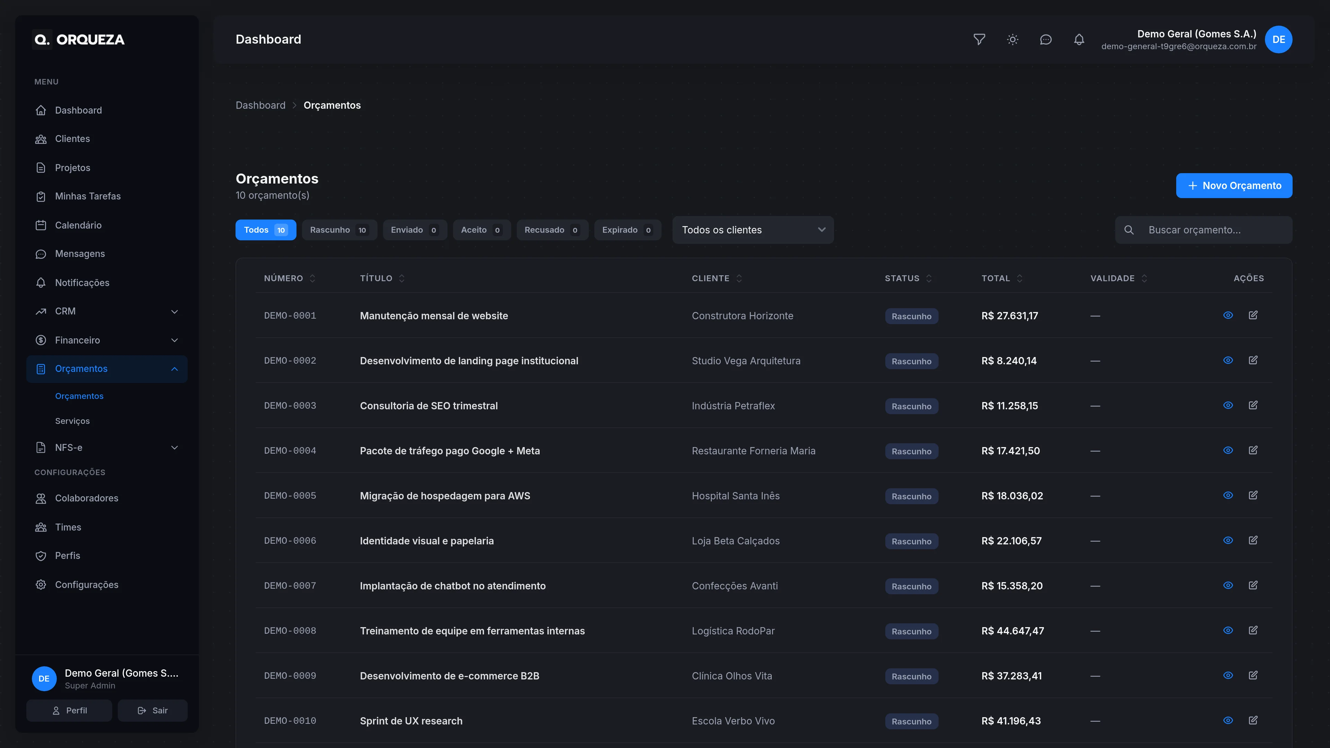Select the Expirado filter tab
Viewport: 1330px width, 748px height.
coord(627,230)
